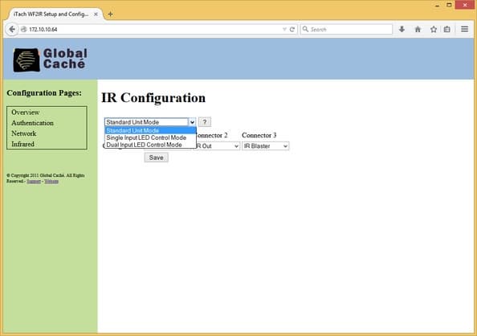Click the IR Configuration heading
Viewport: 477px width, 336px height.
click(x=153, y=98)
